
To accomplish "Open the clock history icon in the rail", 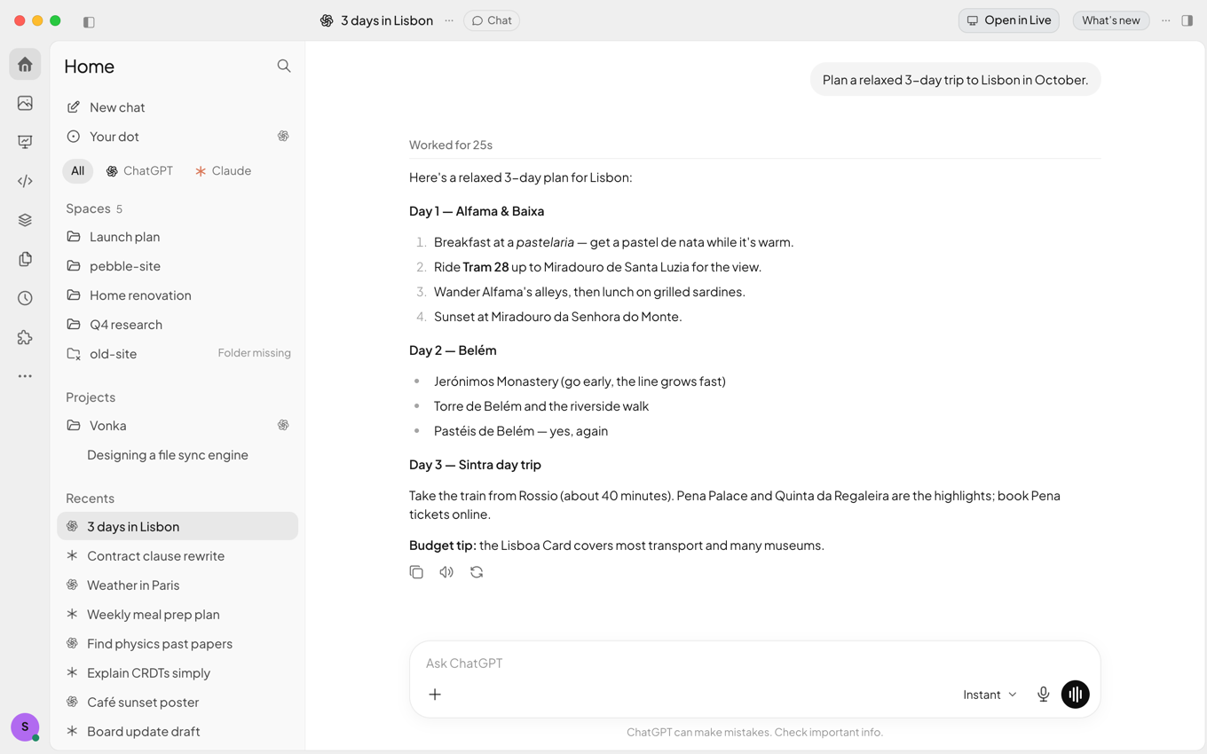I will point(25,298).
